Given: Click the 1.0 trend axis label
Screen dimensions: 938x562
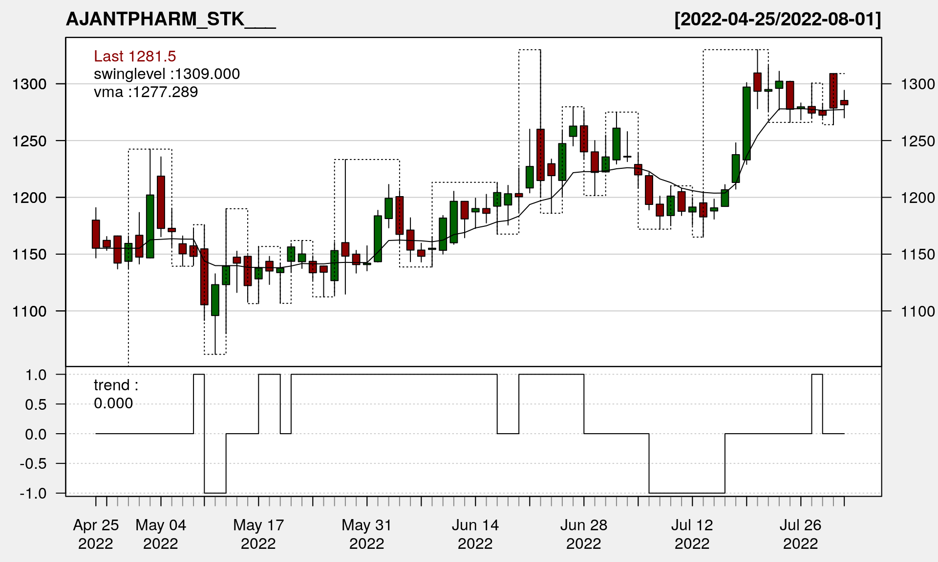Looking at the screenshot, I should tap(36, 375).
